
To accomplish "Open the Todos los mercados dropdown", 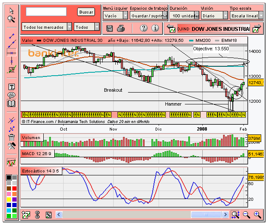I will [x=47, y=27].
